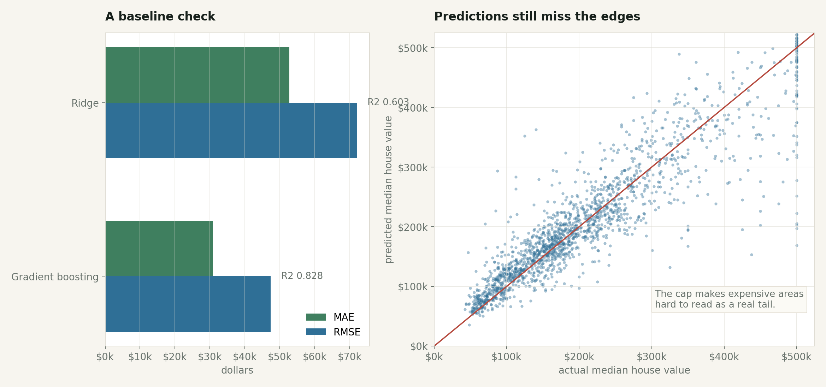The width and height of the screenshot is (826, 387).
Task: Click the "Ridge" y-axis category label
Action: (x=85, y=103)
